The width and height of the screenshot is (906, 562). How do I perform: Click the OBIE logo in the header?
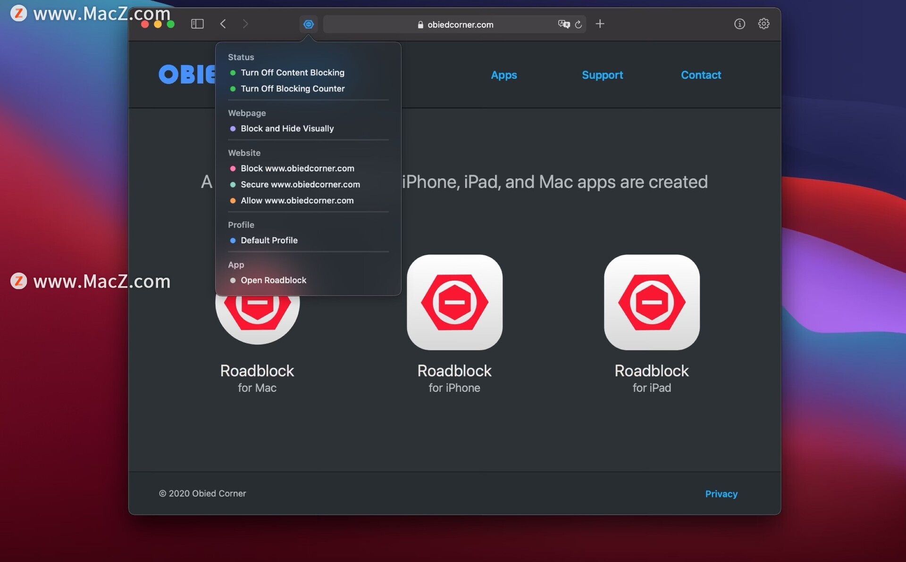[187, 74]
